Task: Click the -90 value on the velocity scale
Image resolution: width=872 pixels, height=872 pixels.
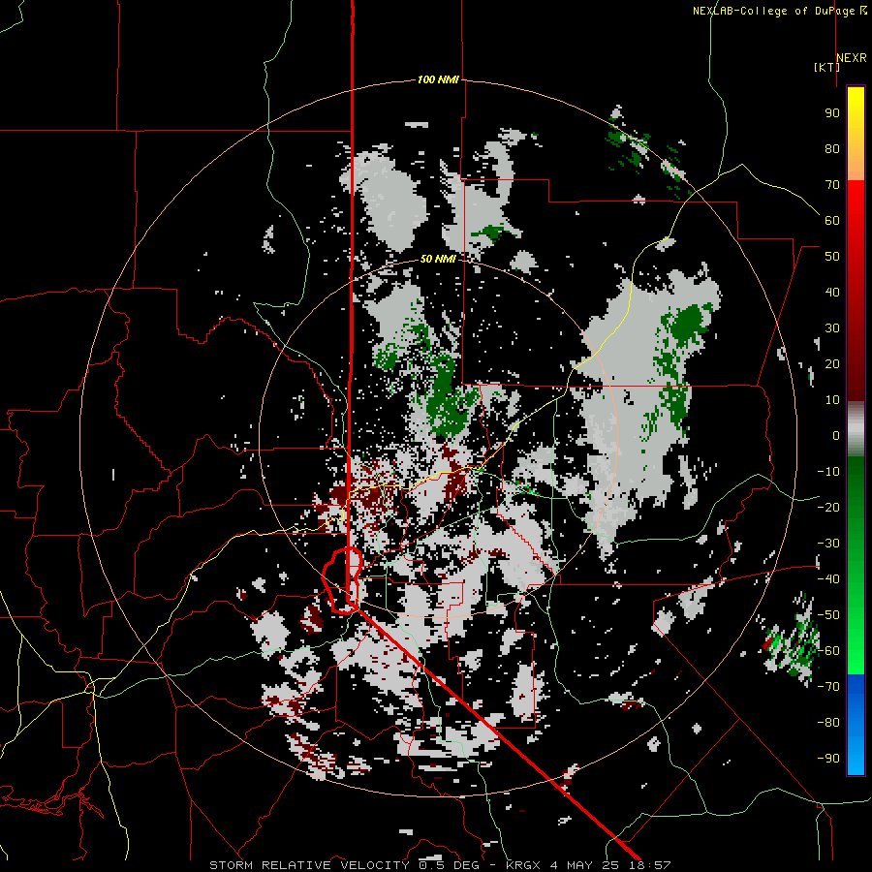Action: [x=828, y=759]
